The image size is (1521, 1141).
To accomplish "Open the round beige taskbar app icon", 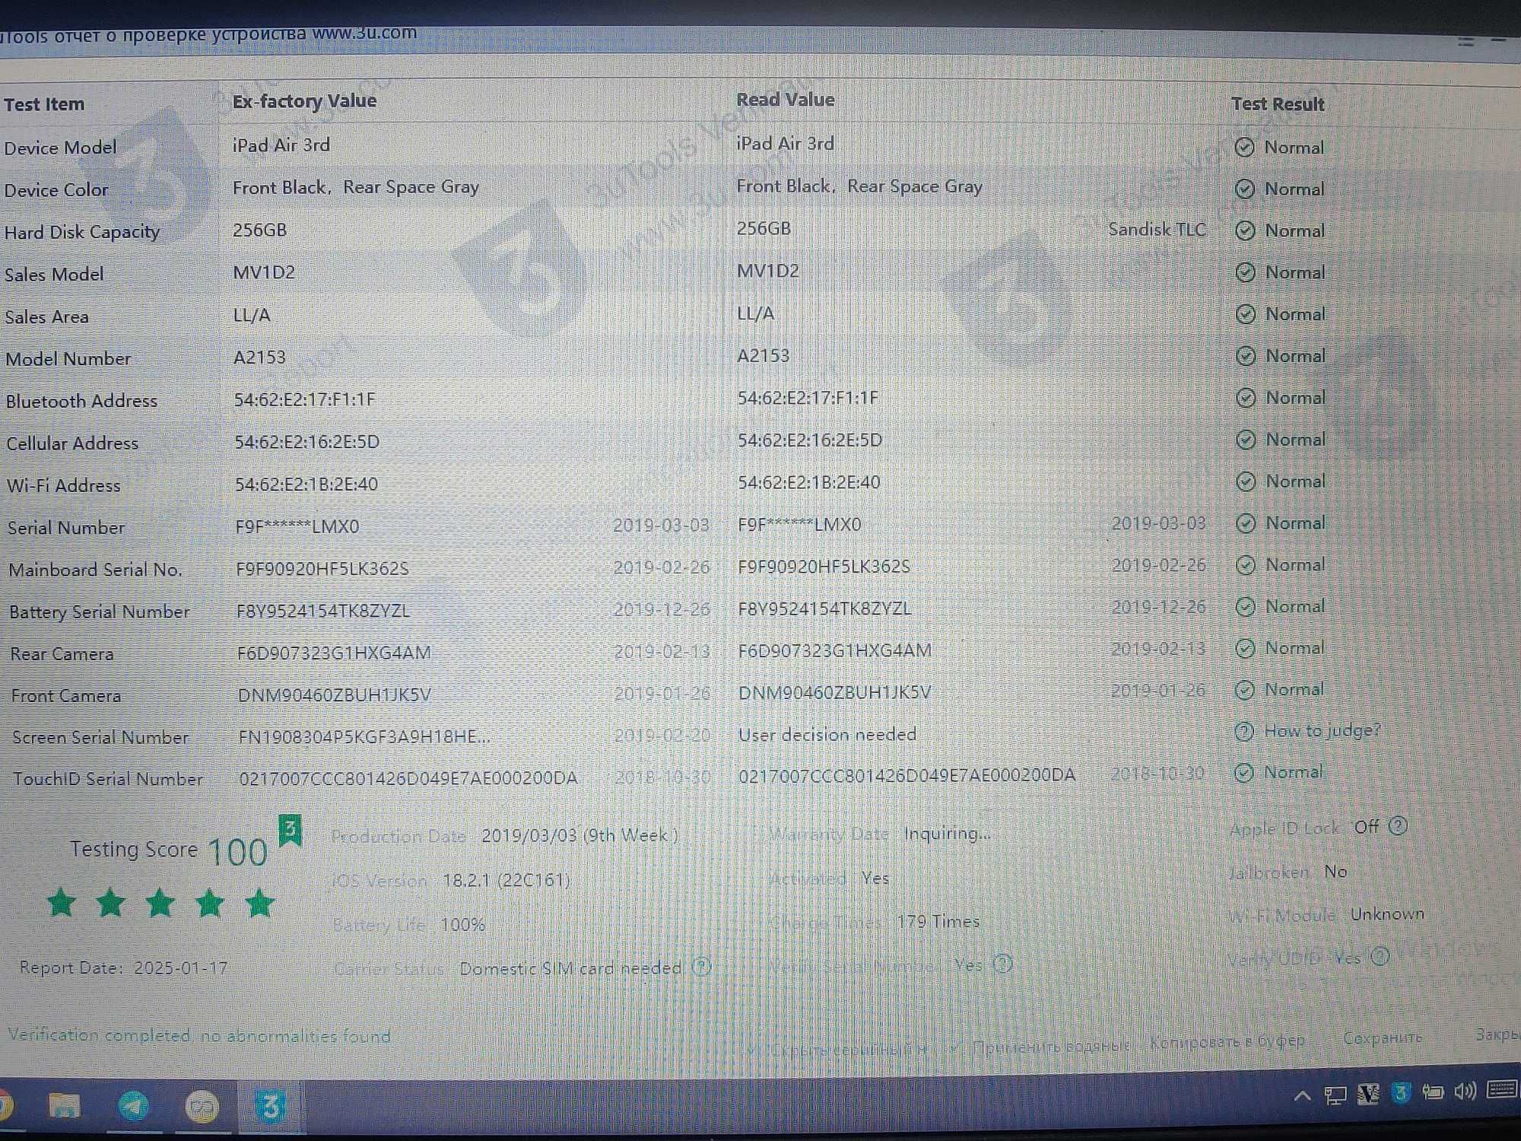I will tap(202, 1106).
